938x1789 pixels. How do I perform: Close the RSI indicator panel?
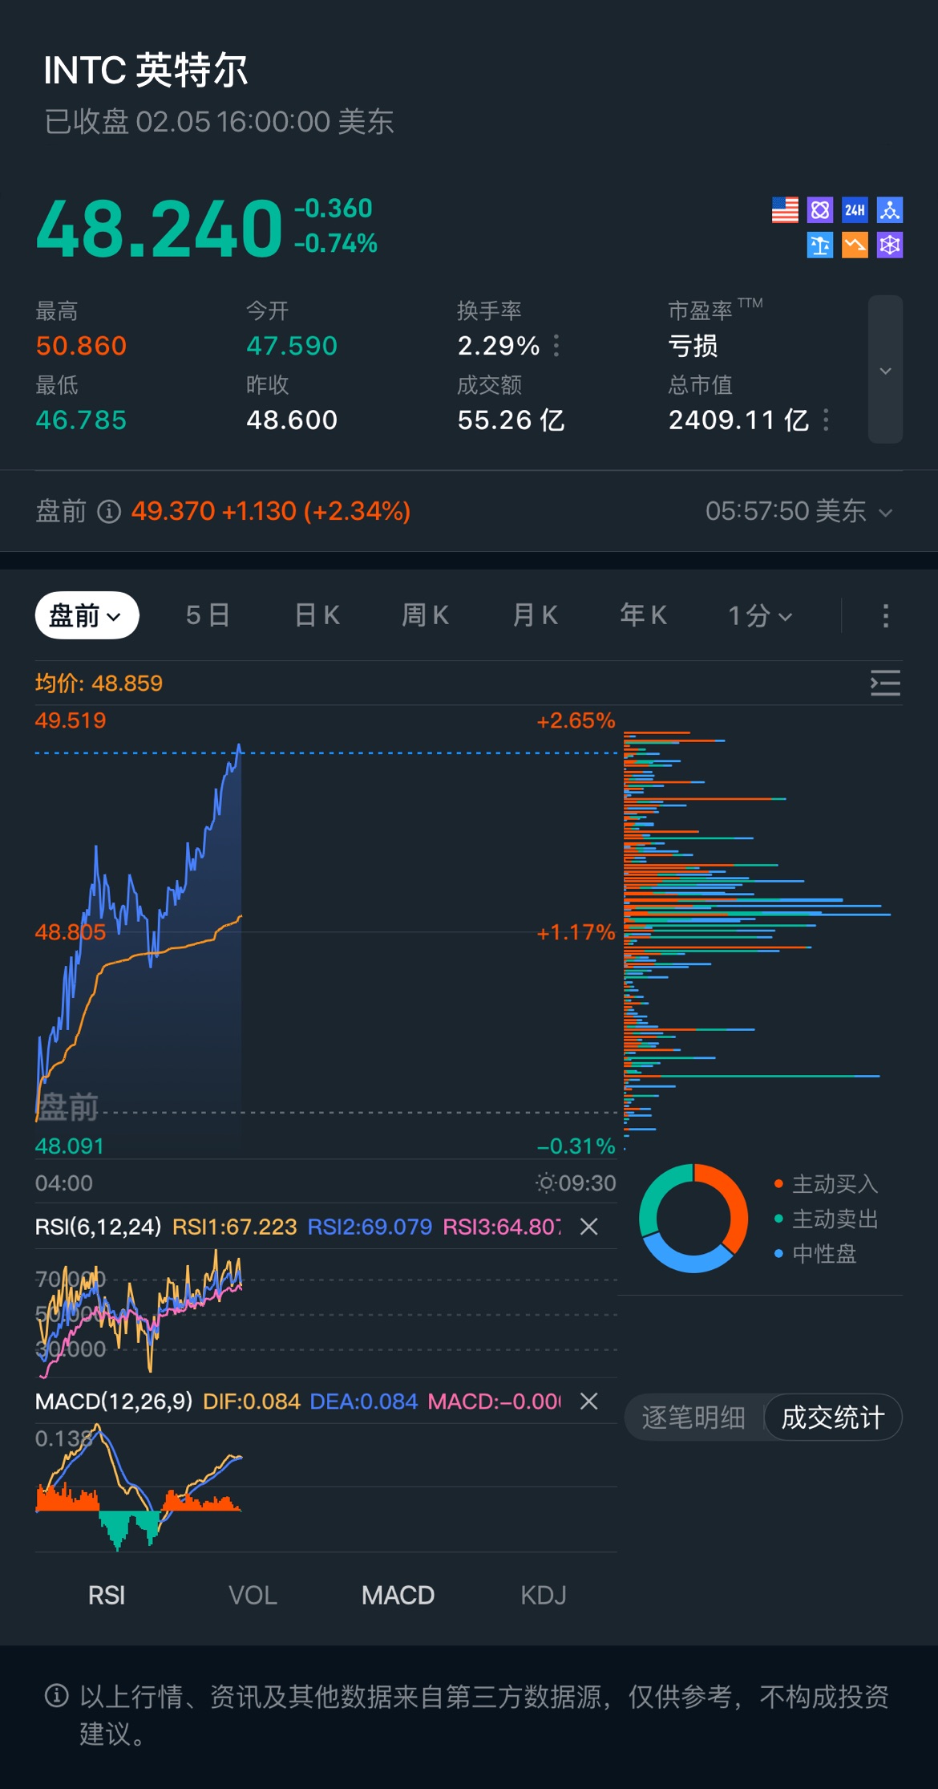click(589, 1227)
